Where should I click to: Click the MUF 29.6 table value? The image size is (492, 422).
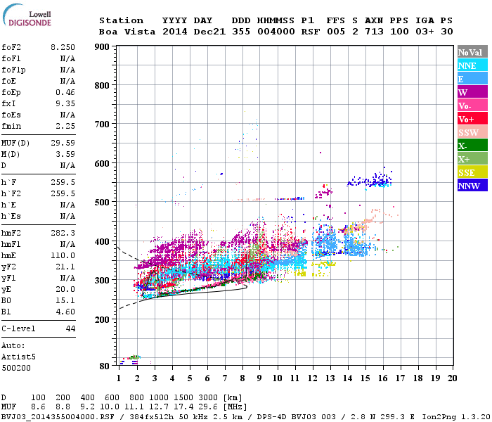[208, 407]
